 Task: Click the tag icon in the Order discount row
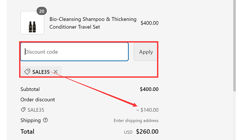[23, 110]
